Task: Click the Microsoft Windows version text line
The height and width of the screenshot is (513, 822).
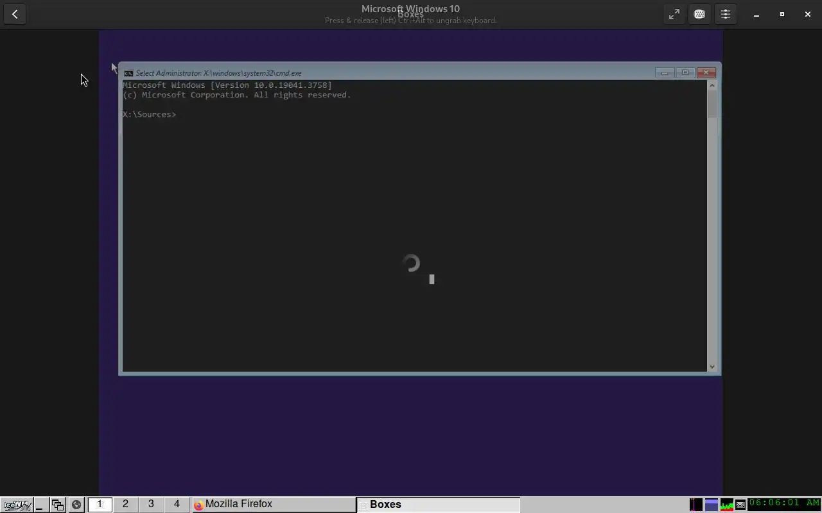Action: [x=227, y=85]
